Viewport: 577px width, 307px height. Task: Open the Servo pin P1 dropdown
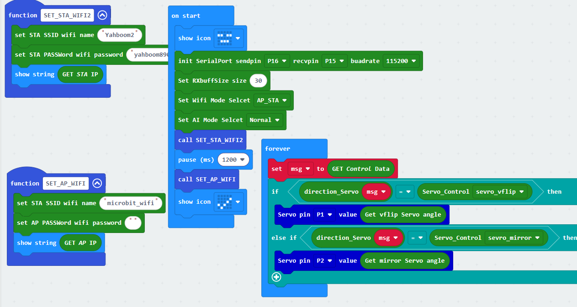click(x=324, y=214)
